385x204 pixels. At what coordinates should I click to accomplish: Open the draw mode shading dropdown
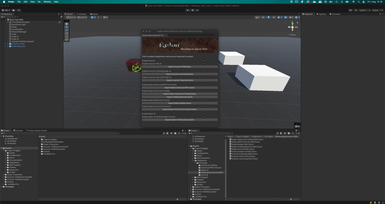(257, 17)
